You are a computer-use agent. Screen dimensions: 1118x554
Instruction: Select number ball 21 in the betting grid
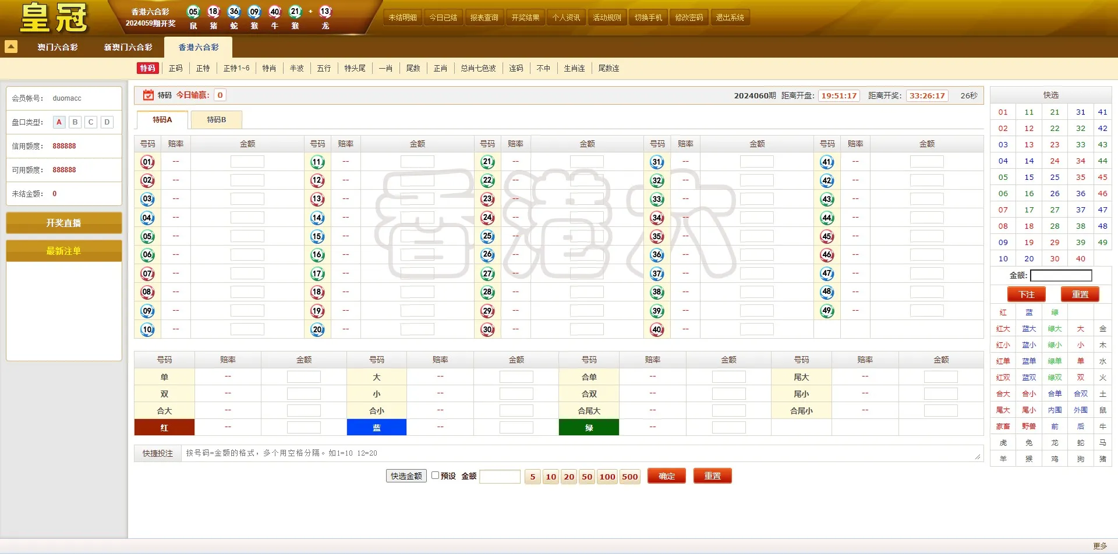(x=487, y=162)
